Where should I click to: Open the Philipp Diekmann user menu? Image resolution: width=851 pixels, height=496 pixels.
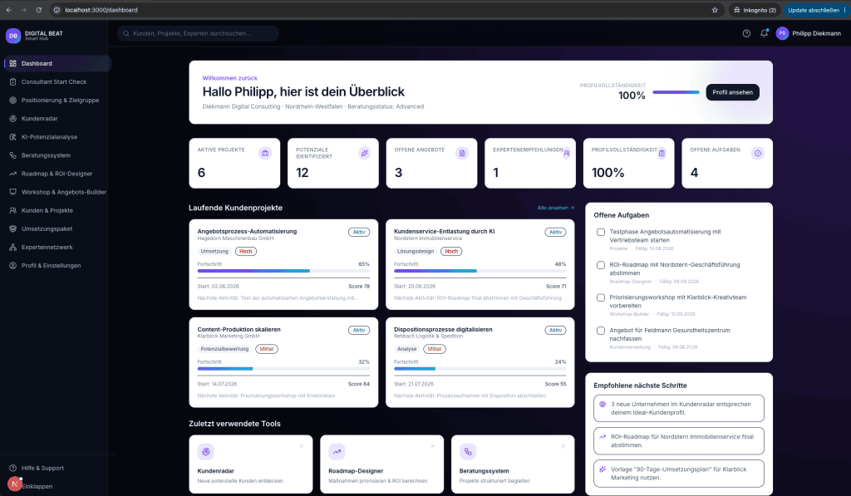[x=809, y=33]
